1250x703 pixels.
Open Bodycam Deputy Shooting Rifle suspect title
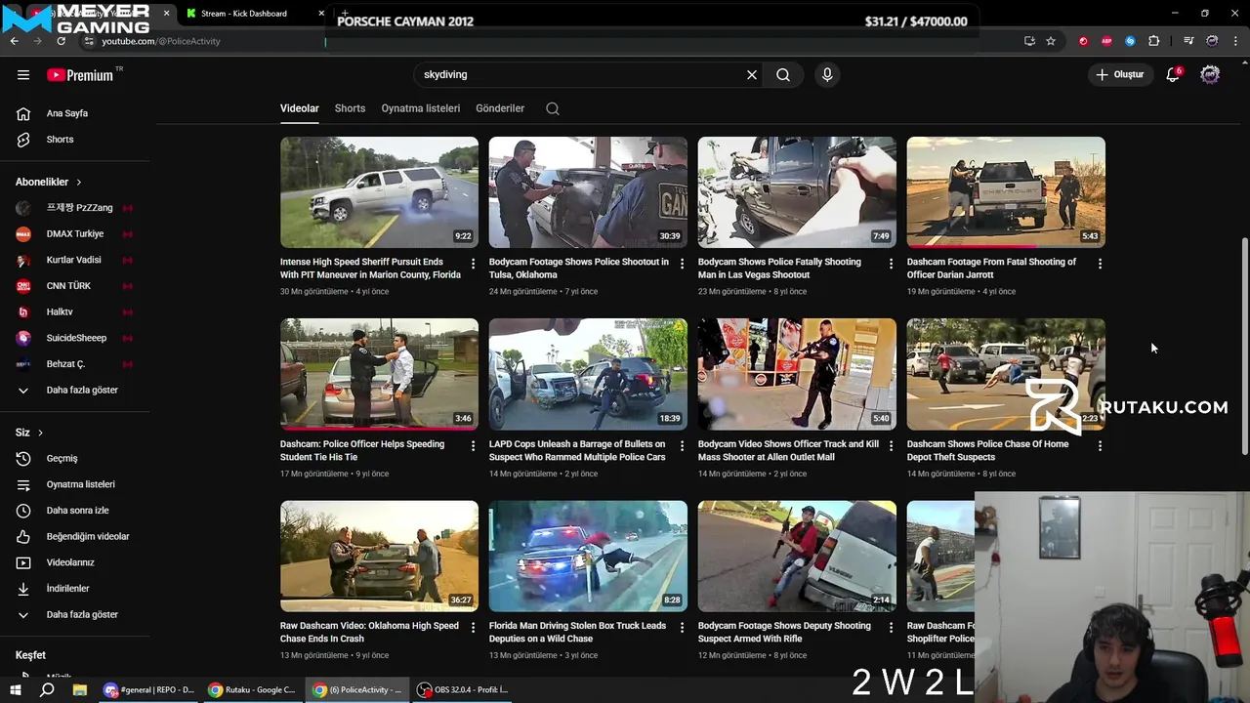[x=784, y=632]
